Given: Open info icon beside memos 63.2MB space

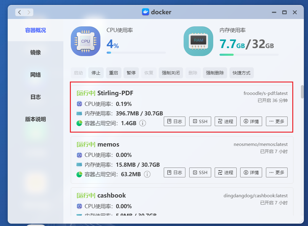Looking at the screenshot, I should pos(147,174).
